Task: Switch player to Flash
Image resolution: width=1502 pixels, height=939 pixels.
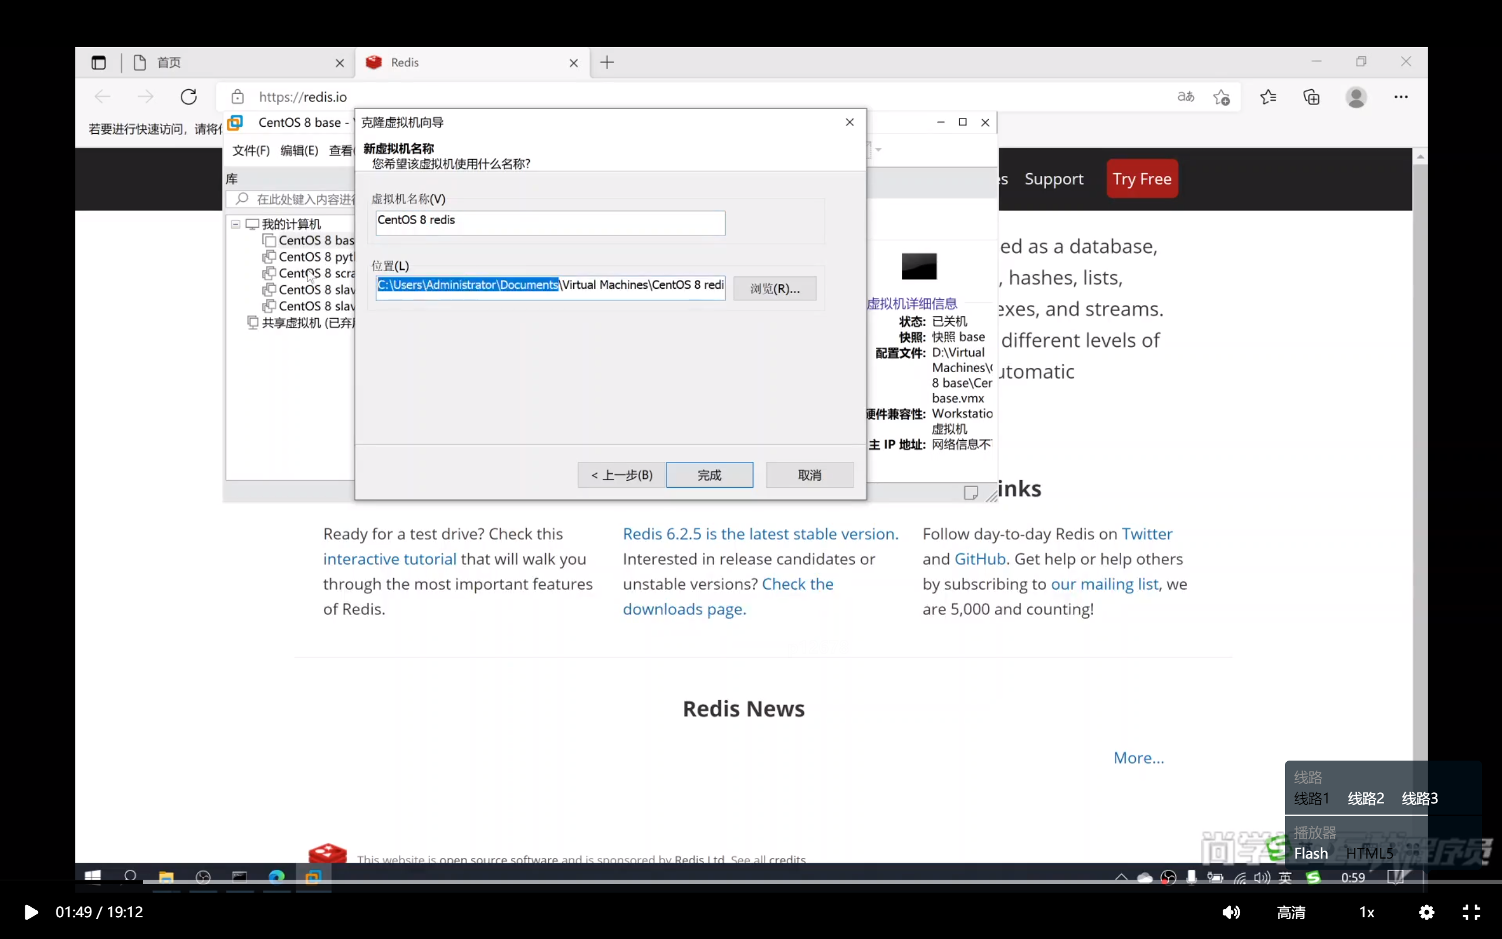Action: click(1311, 853)
